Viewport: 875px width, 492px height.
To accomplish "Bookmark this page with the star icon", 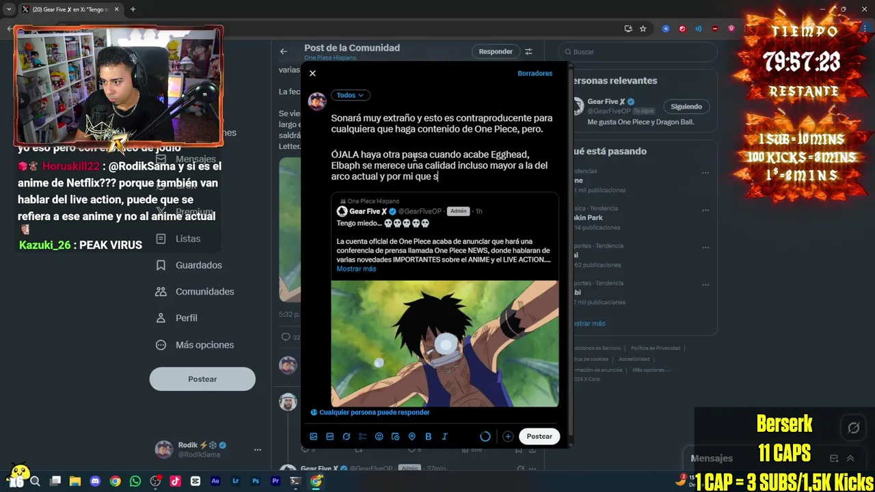I will (643, 29).
